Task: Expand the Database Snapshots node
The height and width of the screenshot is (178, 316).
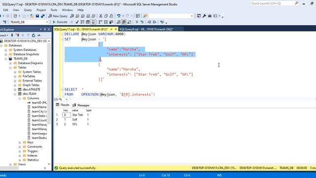Action: [x=5, y=54]
